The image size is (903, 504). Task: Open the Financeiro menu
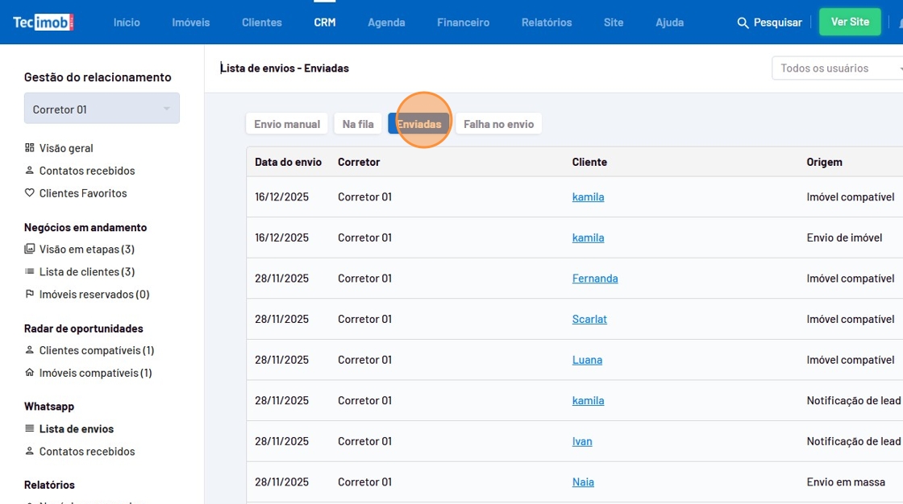pyautogui.click(x=463, y=23)
